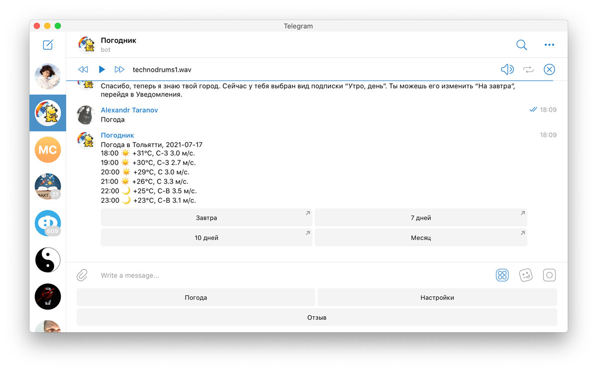Click the 21:00 +26°C forecast line
Image resolution: width=597 pixels, height=371 pixels.
click(x=145, y=182)
